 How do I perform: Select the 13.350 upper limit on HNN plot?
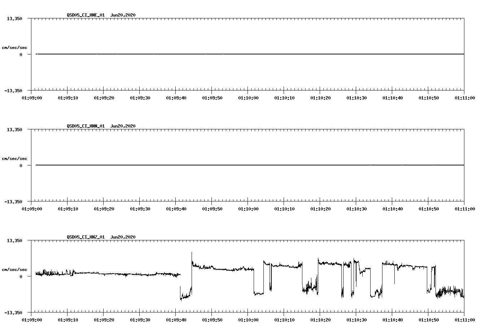pyautogui.click(x=14, y=129)
